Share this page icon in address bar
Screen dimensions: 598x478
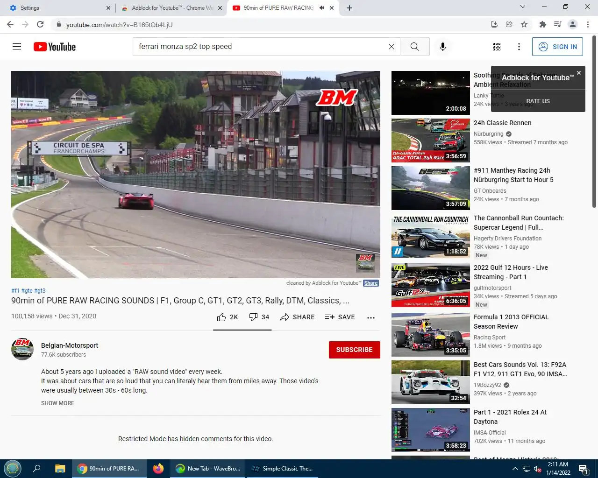(x=509, y=24)
